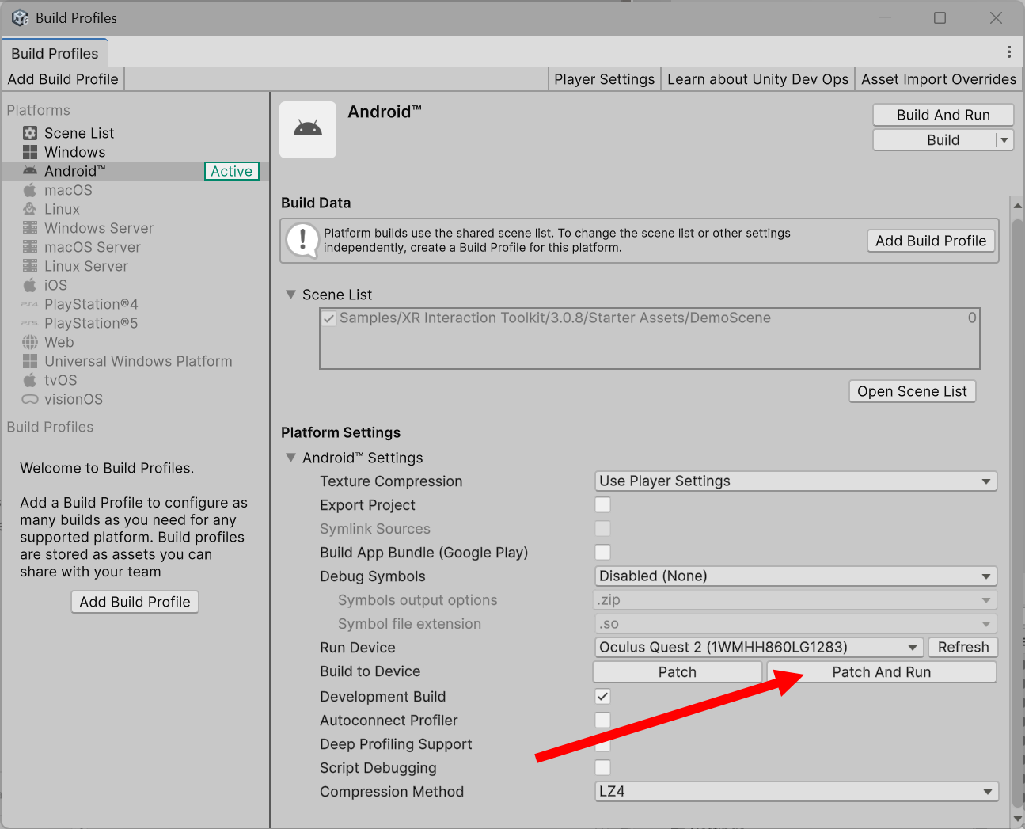This screenshot has height=829, width=1025.
Task: Click the visionOS headset icon
Action: (x=30, y=399)
